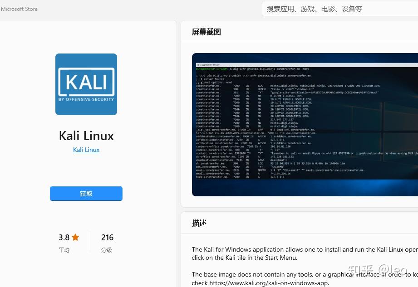The width and height of the screenshot is (418, 287).
Task: Click the 平均 label under the rating
Action: [64, 250]
